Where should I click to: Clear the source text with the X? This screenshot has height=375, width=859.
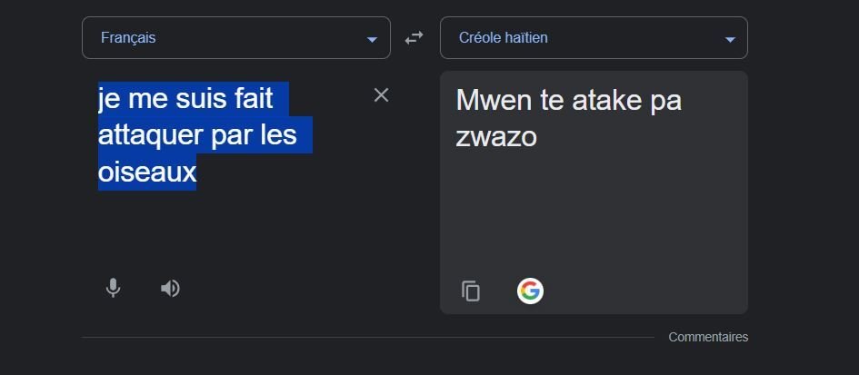381,95
